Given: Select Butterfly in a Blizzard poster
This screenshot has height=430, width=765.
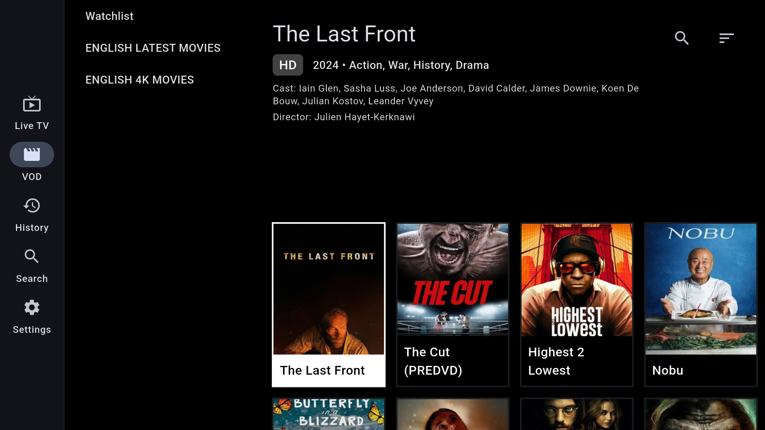Looking at the screenshot, I should (x=329, y=414).
